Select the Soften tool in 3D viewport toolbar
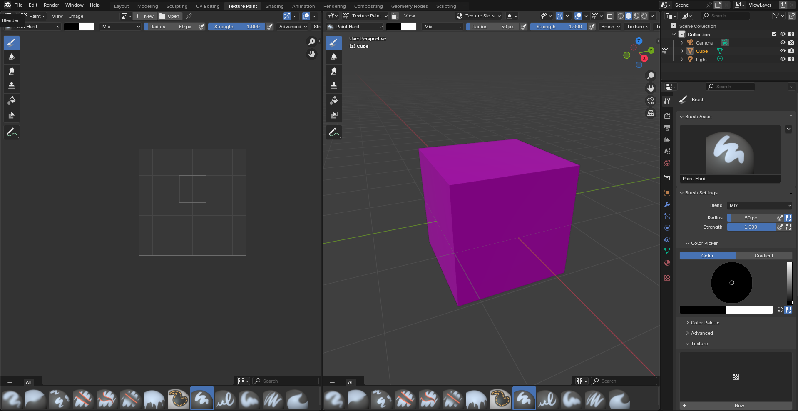Image resolution: width=798 pixels, height=411 pixels. pyautogui.click(x=333, y=57)
